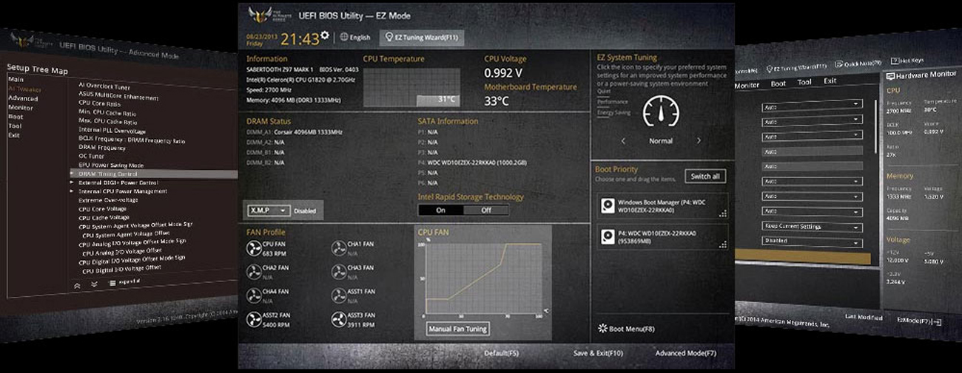Screen dimensions: 962x373
Task: Click the CHA3 FAN icon
Action: pyautogui.click(x=338, y=272)
